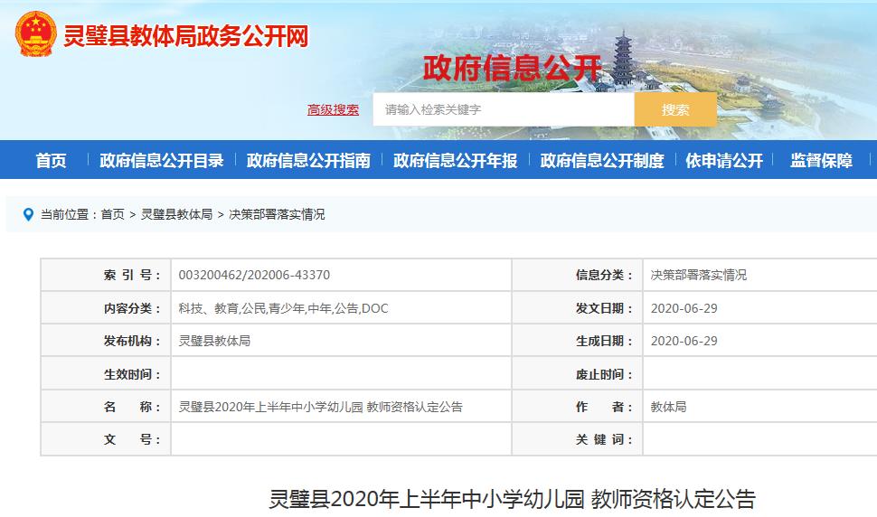Open 政府信息公开年报 menu item
Image resolution: width=877 pixels, height=517 pixels.
coord(456,160)
